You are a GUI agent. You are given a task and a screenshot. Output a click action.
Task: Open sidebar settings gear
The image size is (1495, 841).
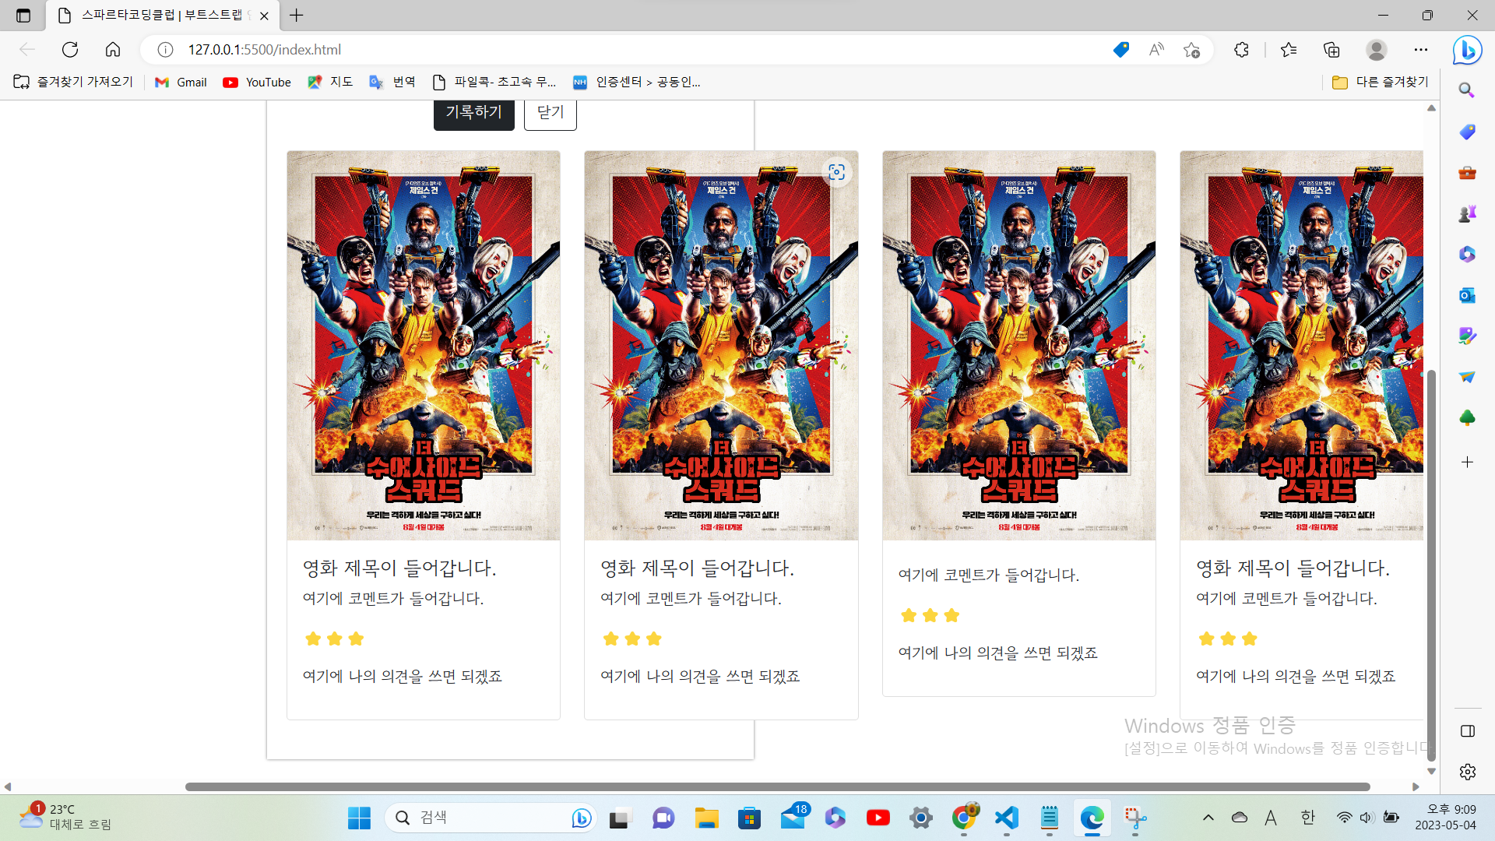pos(1467,772)
